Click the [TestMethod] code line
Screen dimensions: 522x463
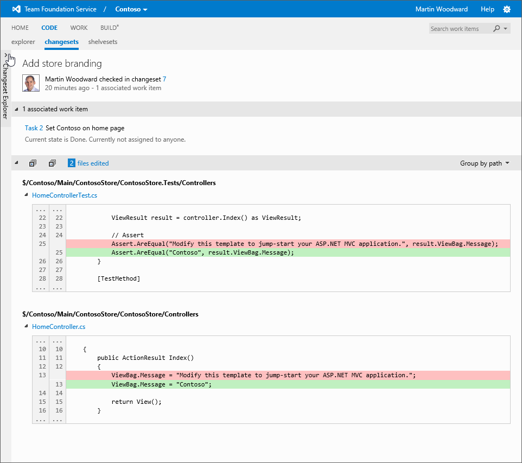click(x=118, y=278)
